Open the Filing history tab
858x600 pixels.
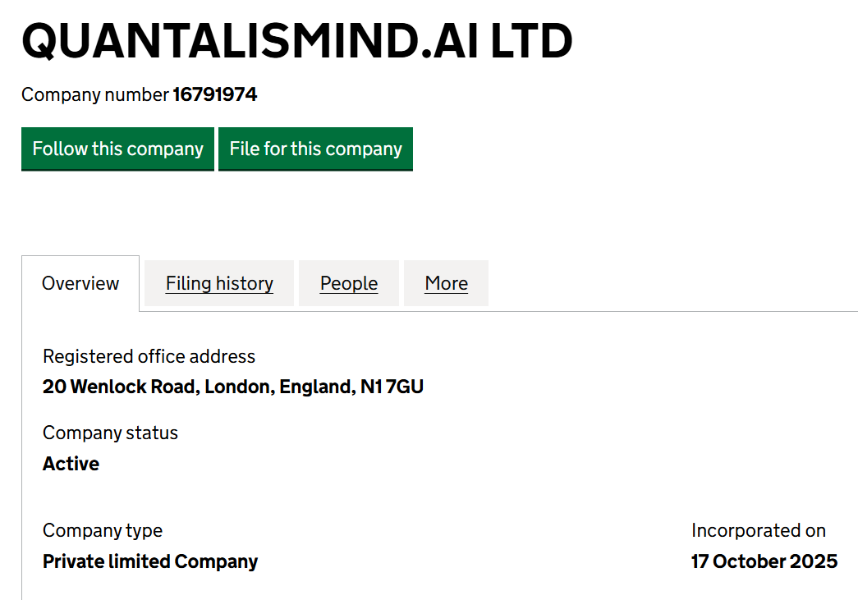click(219, 283)
